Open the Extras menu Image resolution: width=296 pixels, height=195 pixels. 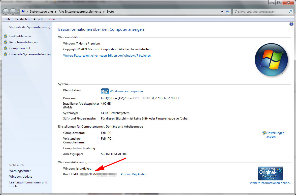tap(51, 19)
